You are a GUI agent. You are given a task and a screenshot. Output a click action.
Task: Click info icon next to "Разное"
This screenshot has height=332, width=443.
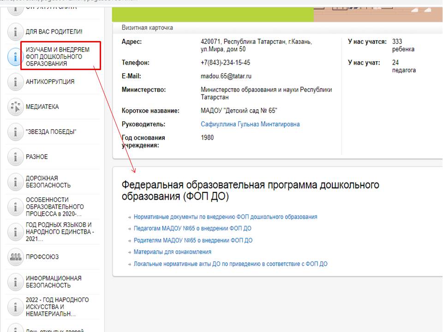(16, 157)
